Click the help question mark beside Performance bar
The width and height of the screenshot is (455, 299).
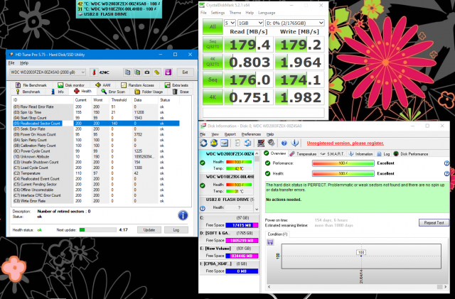tap(446, 163)
